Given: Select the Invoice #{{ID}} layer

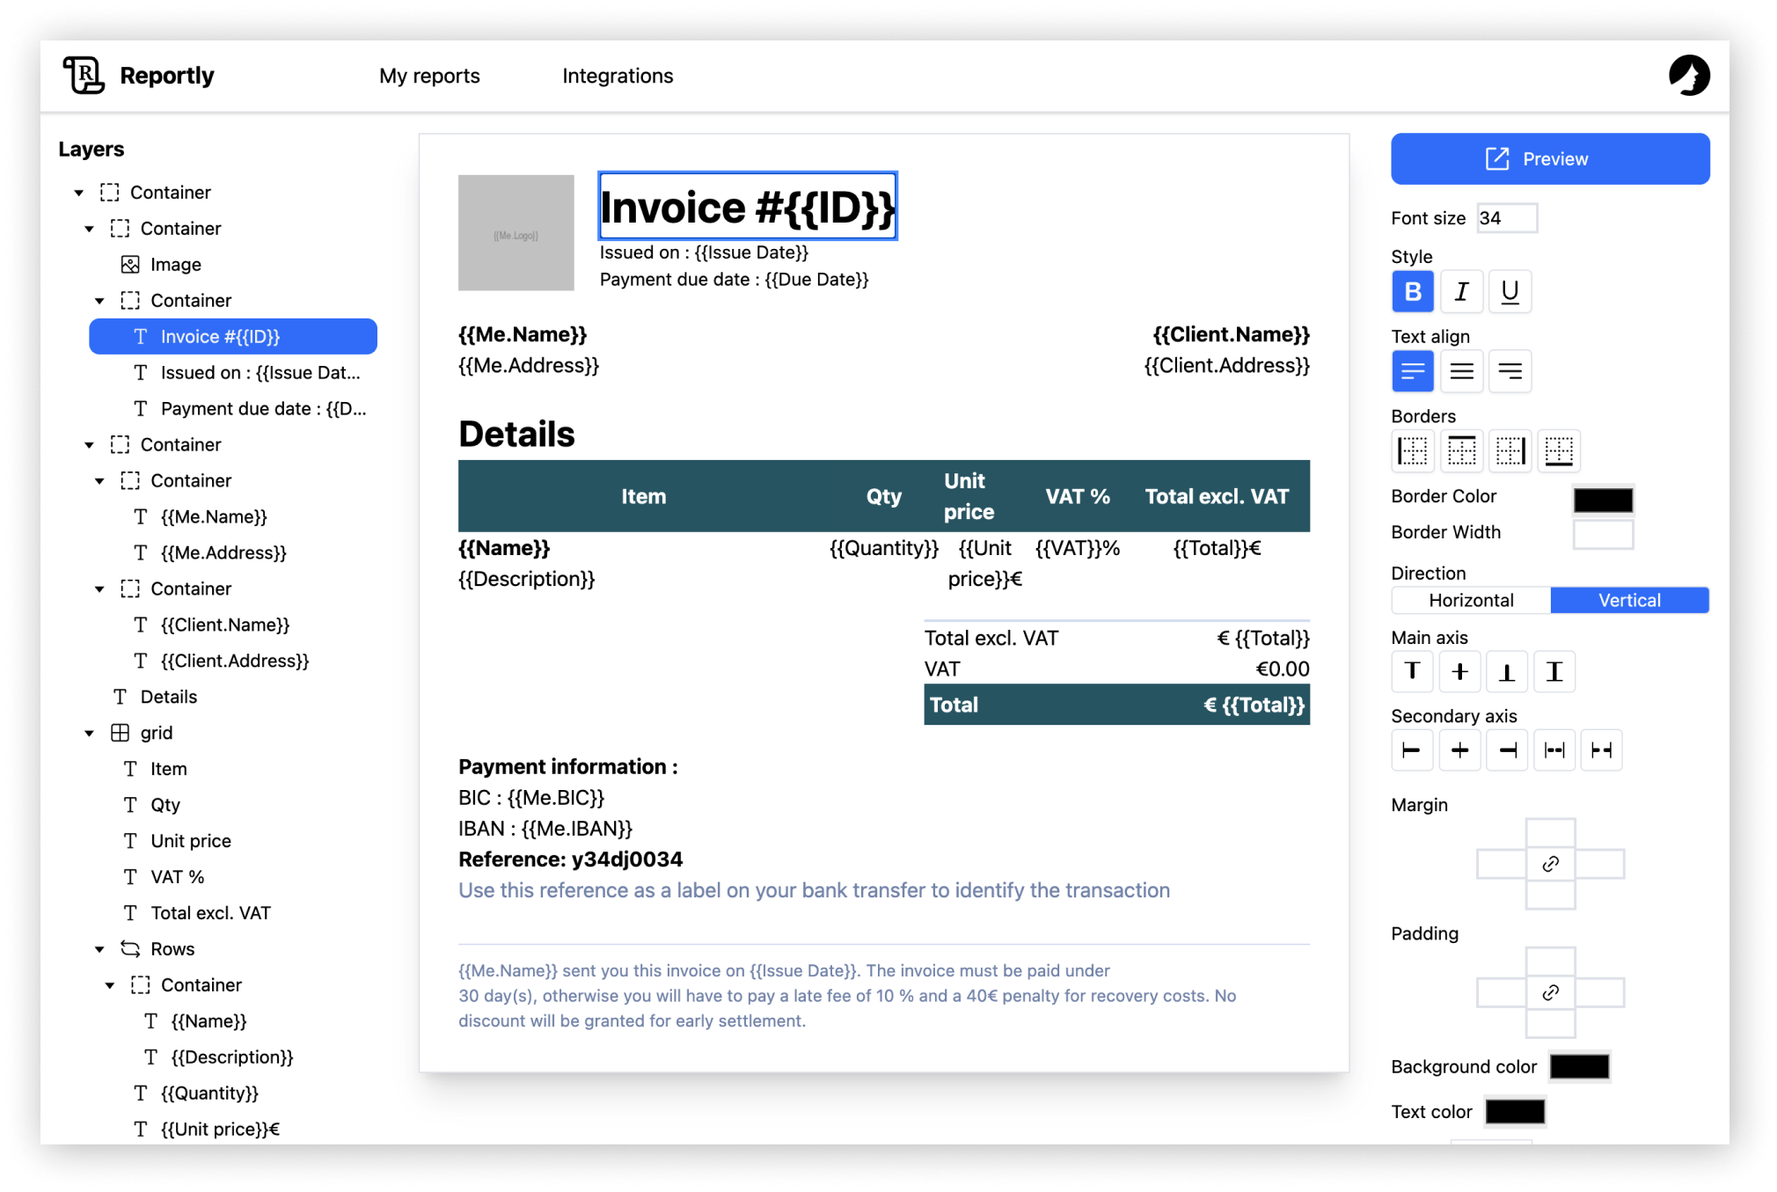Looking at the screenshot, I should tap(233, 337).
